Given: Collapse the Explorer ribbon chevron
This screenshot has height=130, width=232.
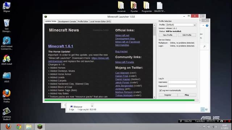Looking at the screenshot, I should pos(203,26).
